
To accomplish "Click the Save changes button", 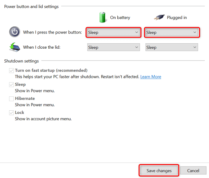I will (x=159, y=171).
